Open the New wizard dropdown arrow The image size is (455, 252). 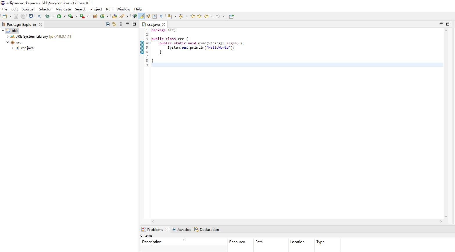coord(11,16)
